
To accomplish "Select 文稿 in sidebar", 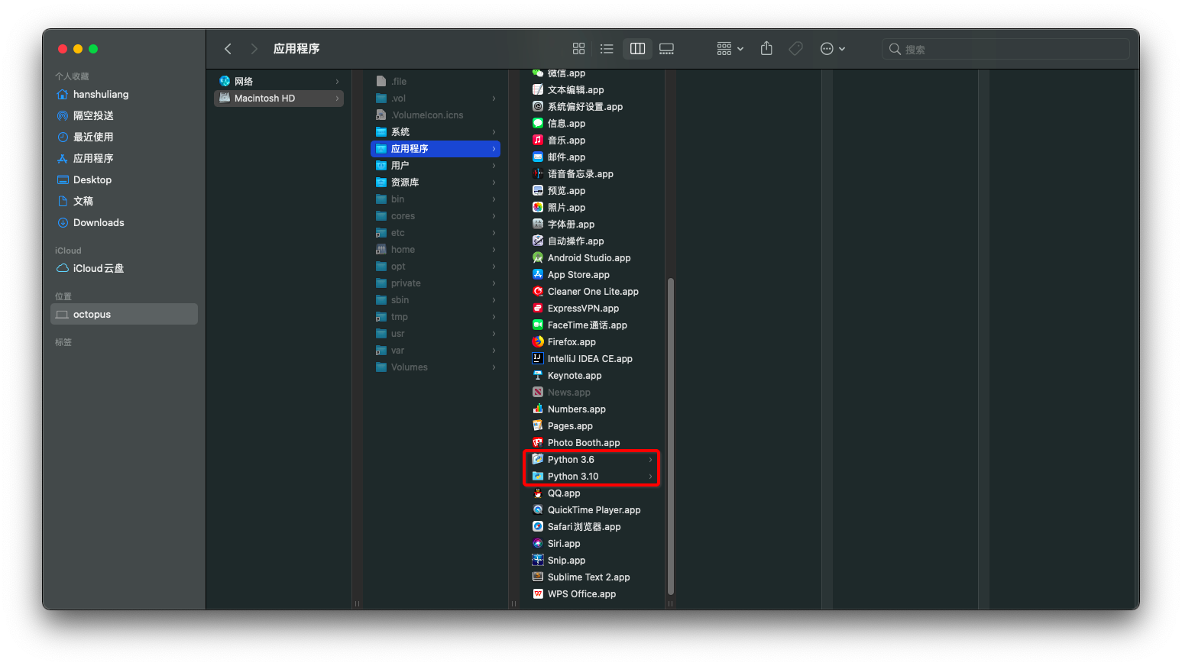I will point(124,202).
